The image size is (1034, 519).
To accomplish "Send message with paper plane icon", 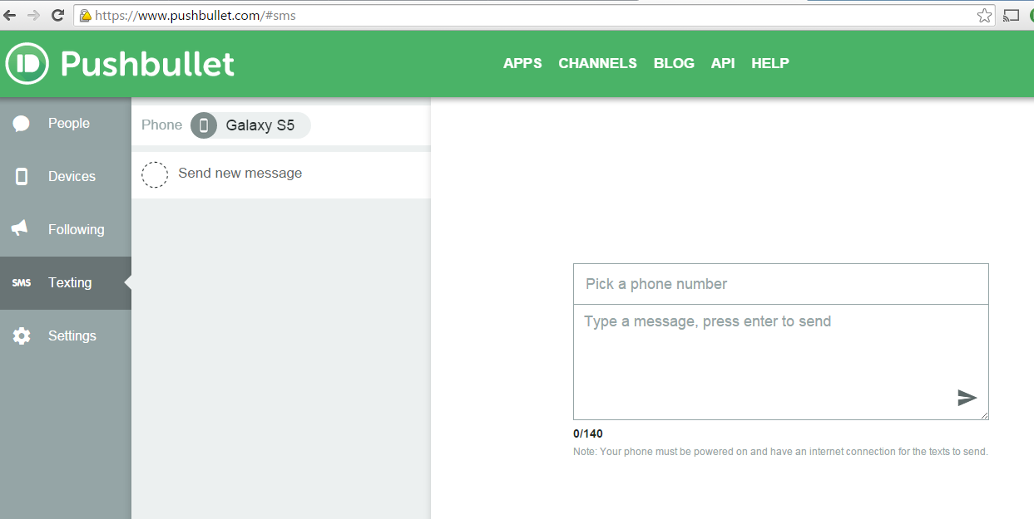I will (x=967, y=398).
